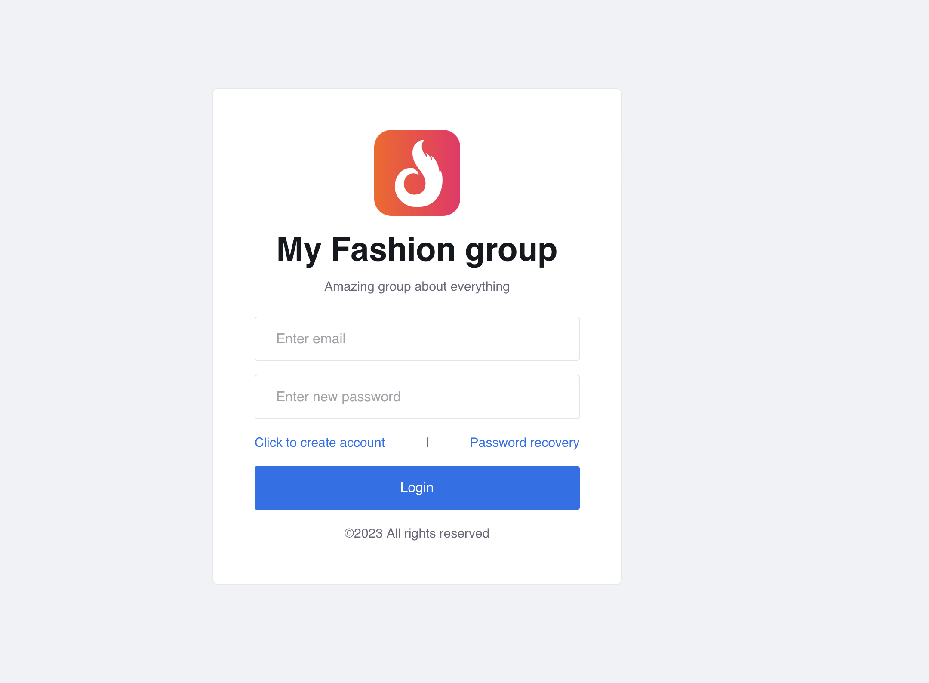This screenshot has height=683, width=929.
Task: Click the flame logo icon
Action: tap(417, 172)
